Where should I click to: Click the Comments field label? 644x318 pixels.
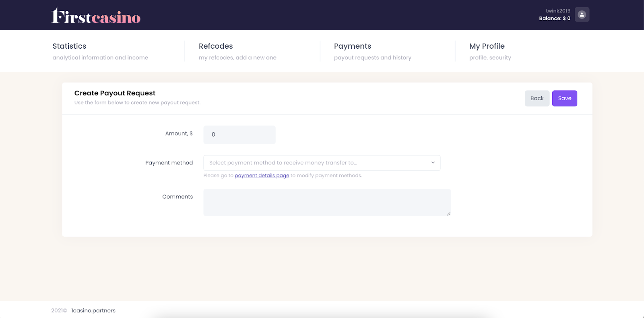(x=178, y=197)
